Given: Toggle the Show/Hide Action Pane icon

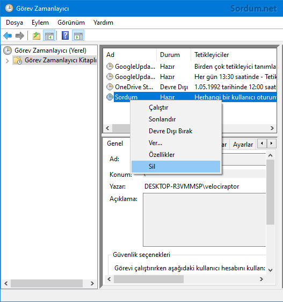Looking at the screenshot, I should pos(78,35).
